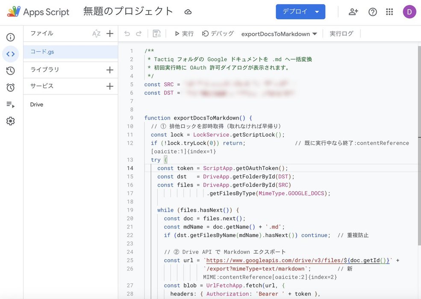Screen dimensions: 421x299
Task: Open the Triggers alarm clock icon
Action: [x=10, y=88]
